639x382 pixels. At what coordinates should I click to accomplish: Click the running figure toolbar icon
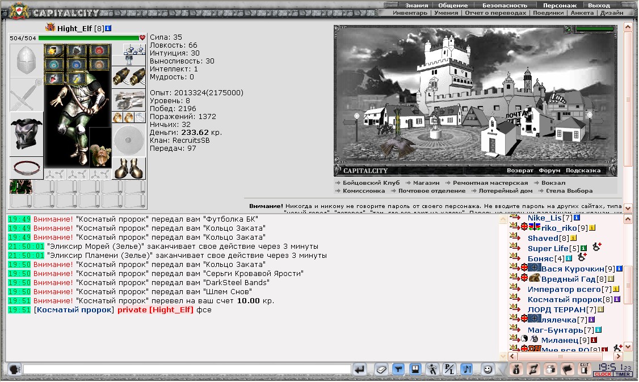pos(432,370)
